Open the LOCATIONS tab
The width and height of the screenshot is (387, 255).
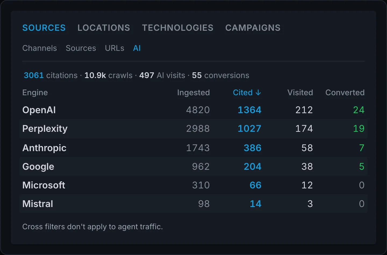coord(104,28)
